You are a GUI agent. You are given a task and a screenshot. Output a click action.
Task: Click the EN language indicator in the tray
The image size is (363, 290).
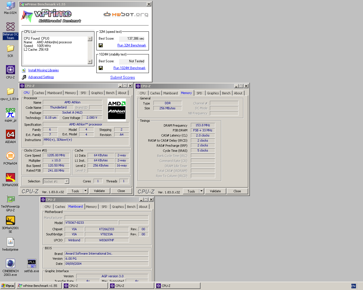click(x=353, y=286)
